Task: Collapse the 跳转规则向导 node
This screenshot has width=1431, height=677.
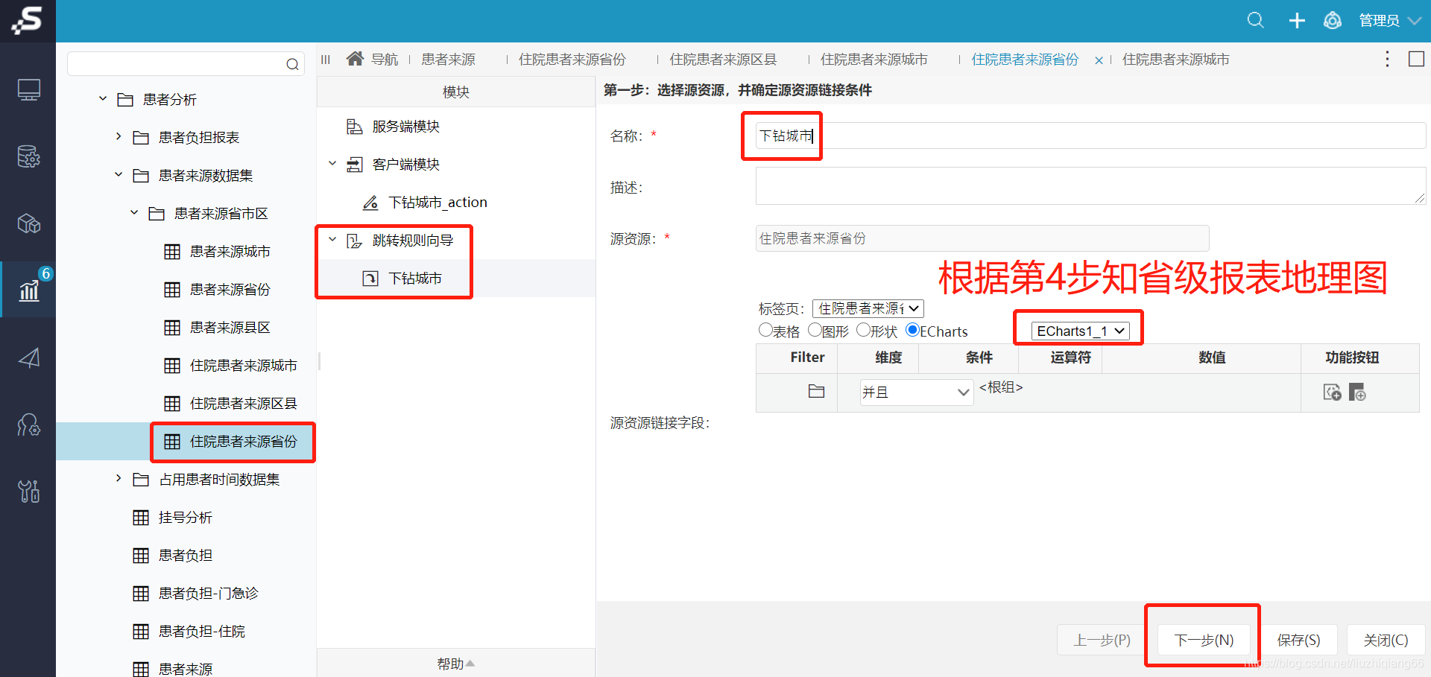Action: [332, 239]
